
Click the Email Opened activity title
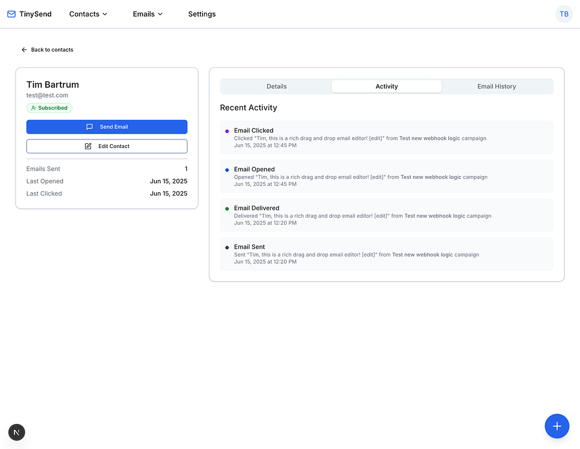(x=255, y=169)
